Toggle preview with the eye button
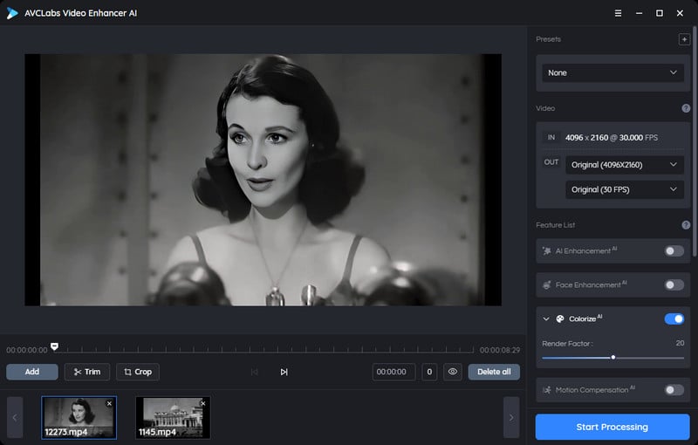The height and width of the screenshot is (445, 698). pos(452,372)
